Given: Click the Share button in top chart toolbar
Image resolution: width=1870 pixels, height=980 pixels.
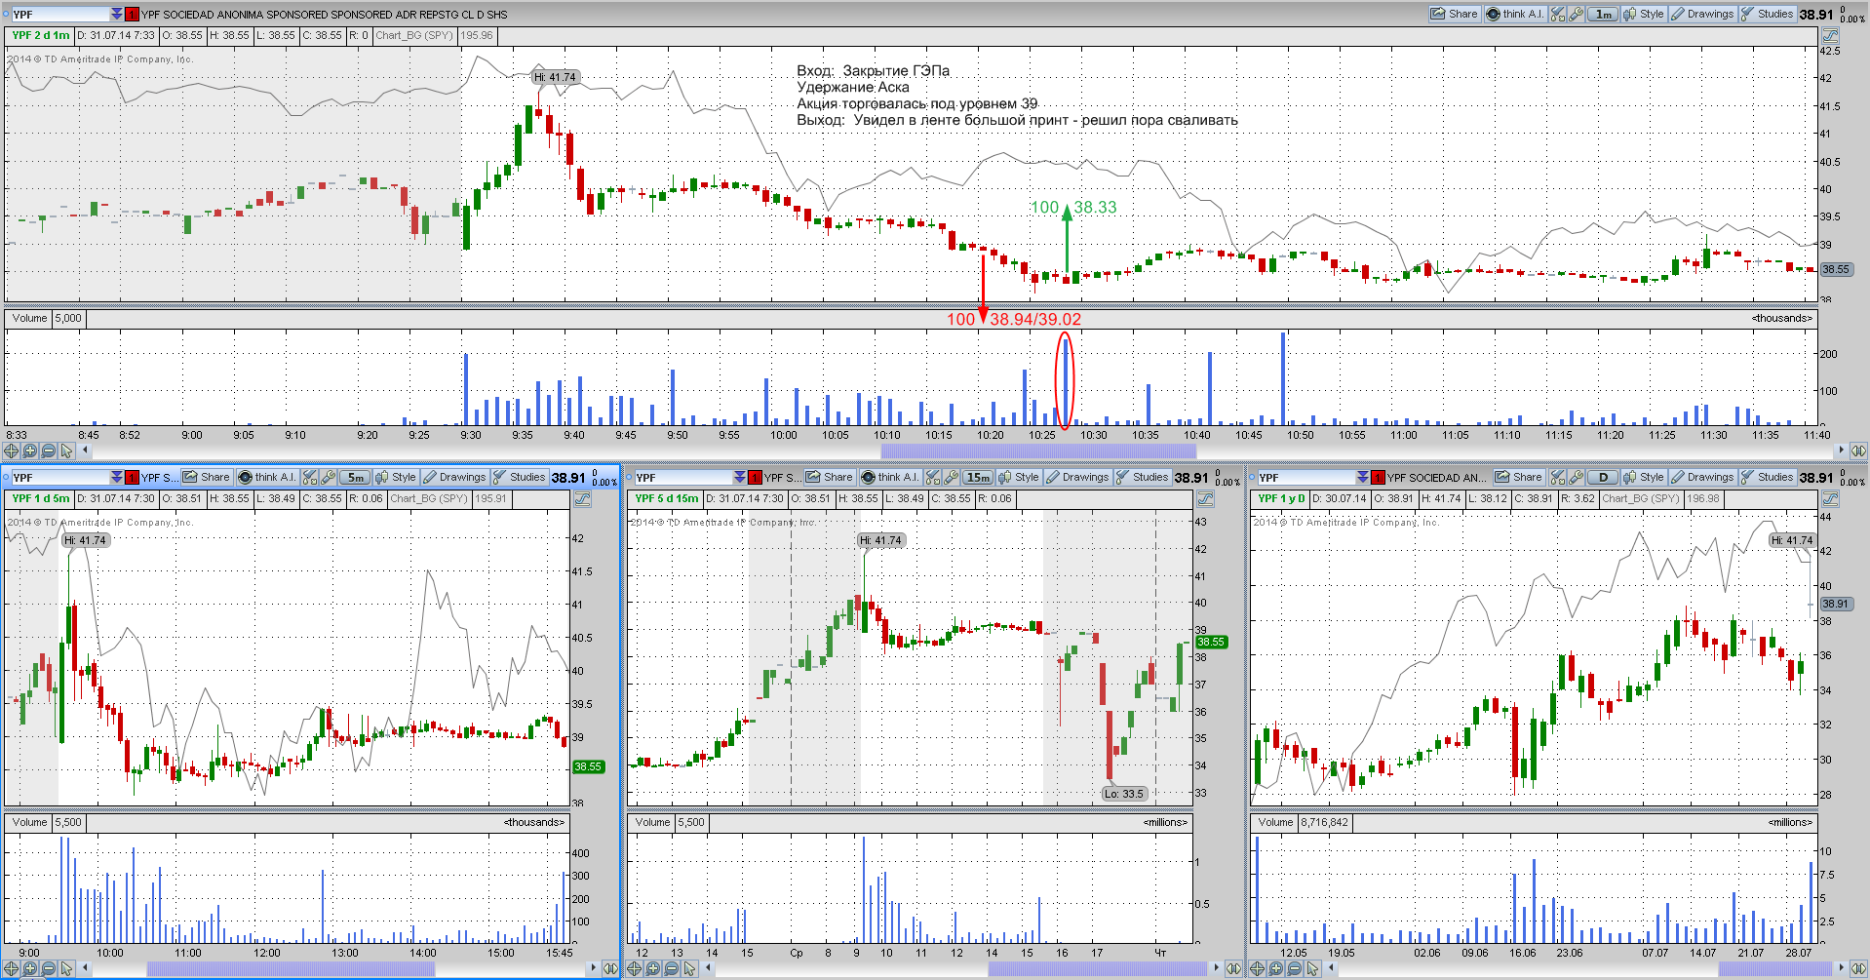Looking at the screenshot, I should coord(1454,14).
